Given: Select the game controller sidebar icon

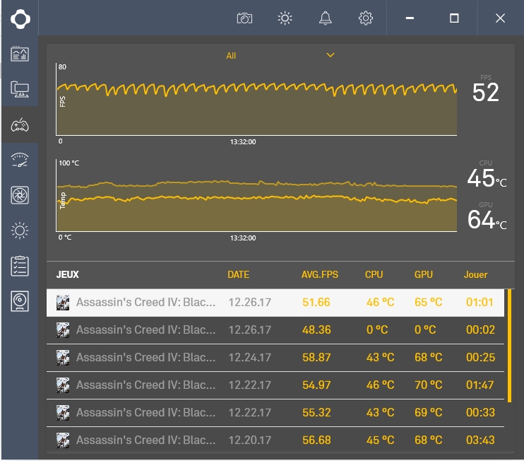Looking at the screenshot, I should pos(20,125).
